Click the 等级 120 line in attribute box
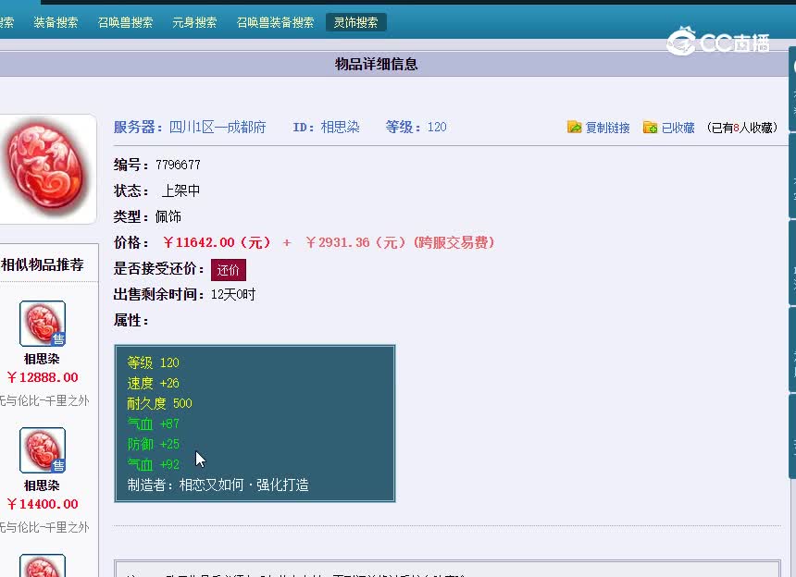This screenshot has height=577, width=796. (153, 363)
